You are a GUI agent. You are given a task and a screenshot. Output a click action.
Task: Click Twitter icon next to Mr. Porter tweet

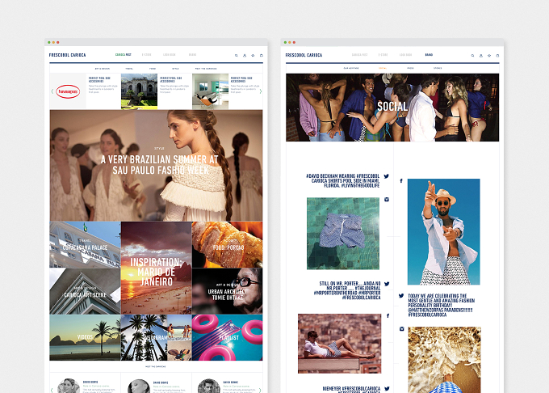point(387,284)
